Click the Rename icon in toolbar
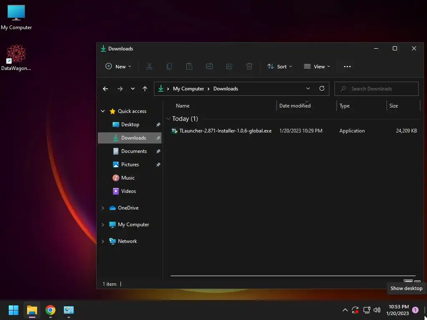427x320 pixels. tap(209, 66)
